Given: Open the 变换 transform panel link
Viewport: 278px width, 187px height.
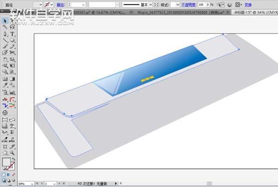Looking at the screenshot, I should [248, 5].
